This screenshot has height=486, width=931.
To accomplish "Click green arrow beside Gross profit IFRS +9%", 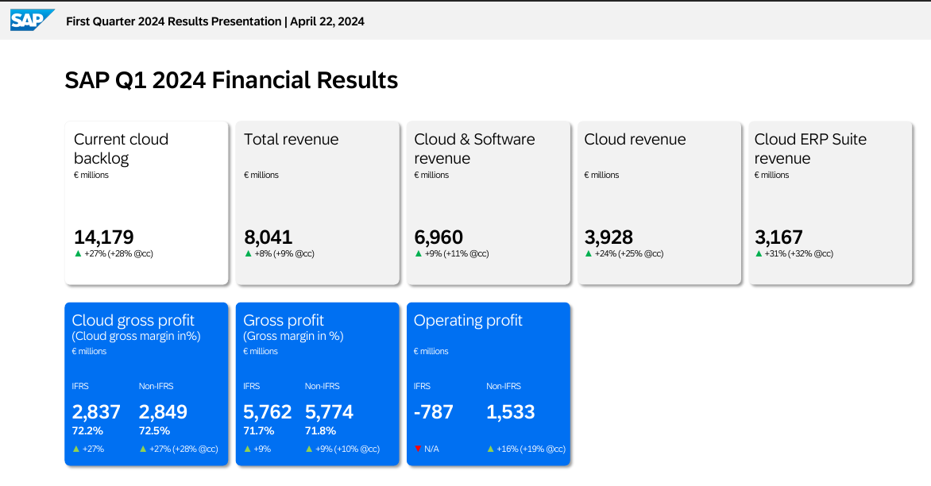I will (x=247, y=449).
